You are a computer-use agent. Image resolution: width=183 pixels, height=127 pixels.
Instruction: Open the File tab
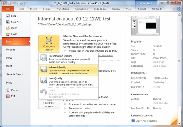(8, 9)
